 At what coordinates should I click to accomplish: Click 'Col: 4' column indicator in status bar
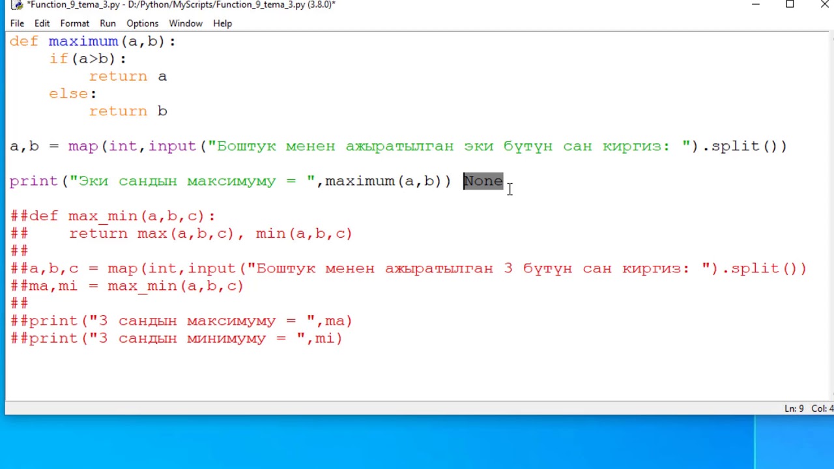point(822,408)
